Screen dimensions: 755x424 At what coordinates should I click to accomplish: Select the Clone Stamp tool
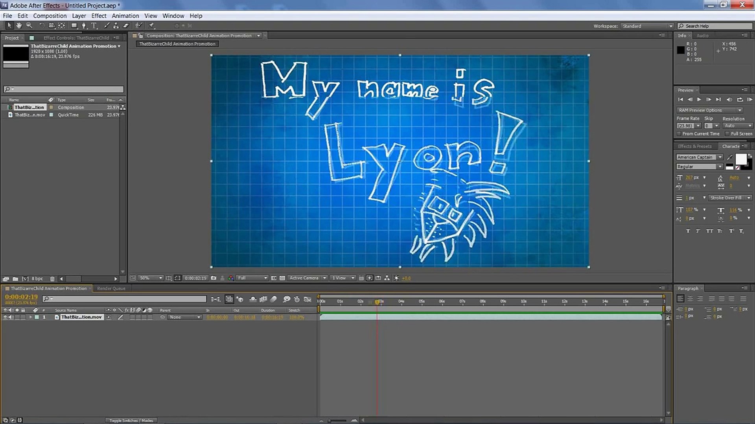[116, 26]
